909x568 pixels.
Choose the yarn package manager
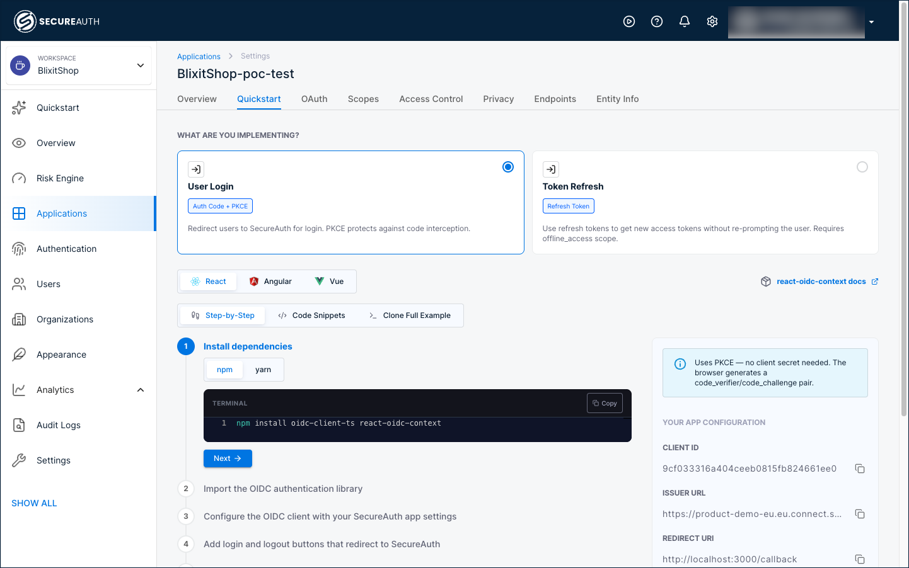click(x=263, y=370)
